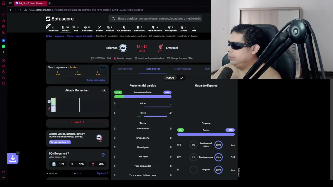Click the browser address bar URL
This screenshot has height=187, width=333.
coord(86,10)
